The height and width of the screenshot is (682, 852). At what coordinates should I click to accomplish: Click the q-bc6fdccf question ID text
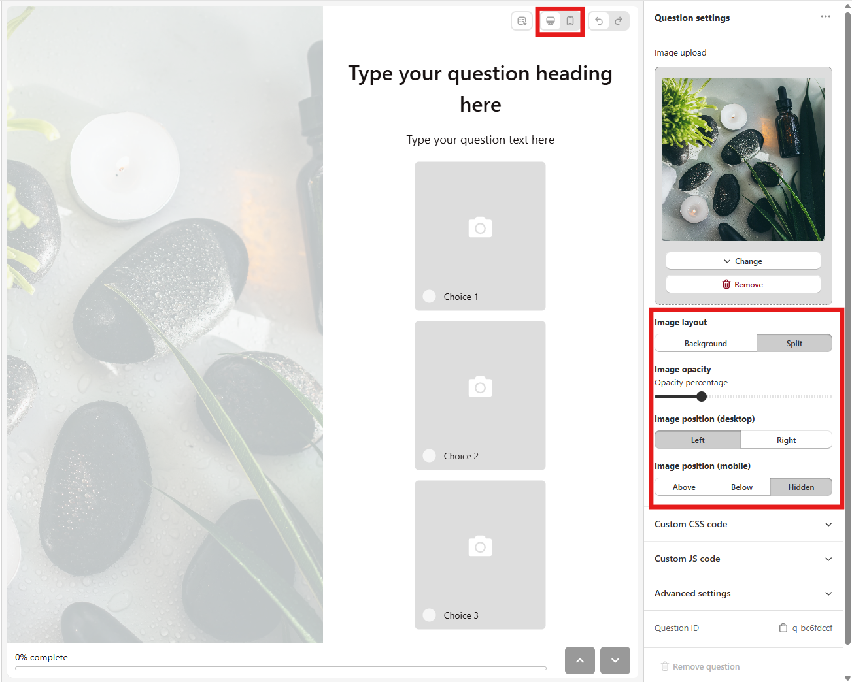tap(812, 628)
